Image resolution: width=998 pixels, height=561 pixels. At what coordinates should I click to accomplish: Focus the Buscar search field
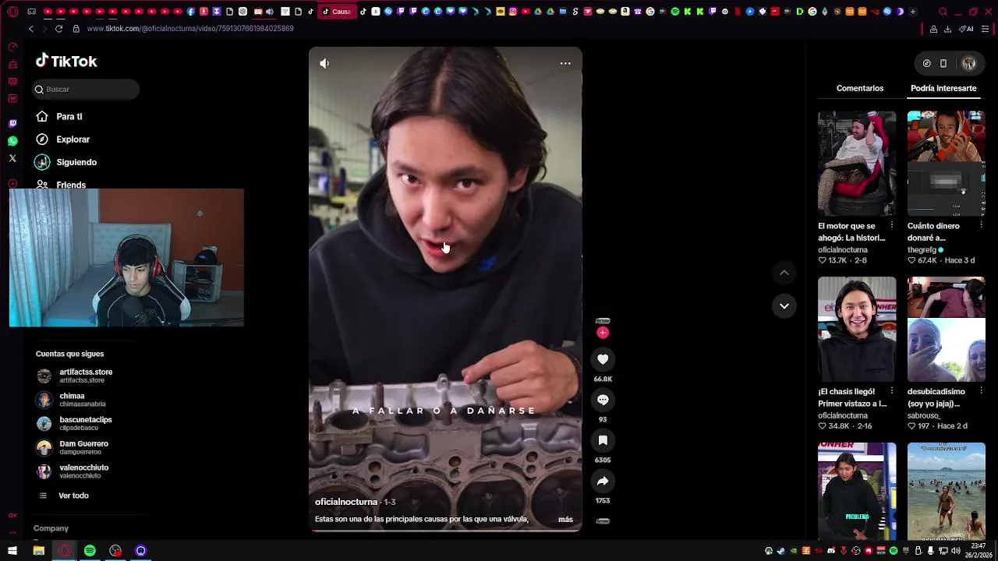click(86, 90)
